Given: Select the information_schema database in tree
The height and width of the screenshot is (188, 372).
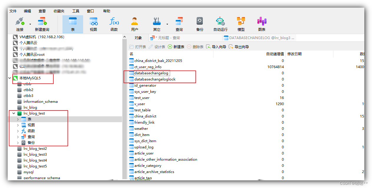Looking at the screenshot, I should click(x=40, y=102).
